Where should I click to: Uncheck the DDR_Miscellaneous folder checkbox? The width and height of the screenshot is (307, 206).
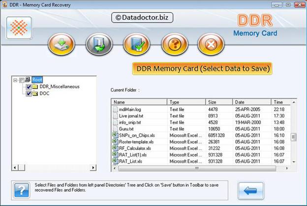29,87
